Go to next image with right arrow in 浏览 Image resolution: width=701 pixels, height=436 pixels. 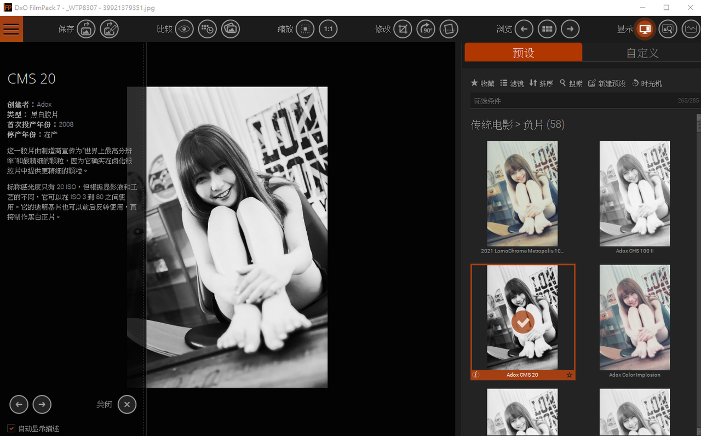(x=570, y=29)
